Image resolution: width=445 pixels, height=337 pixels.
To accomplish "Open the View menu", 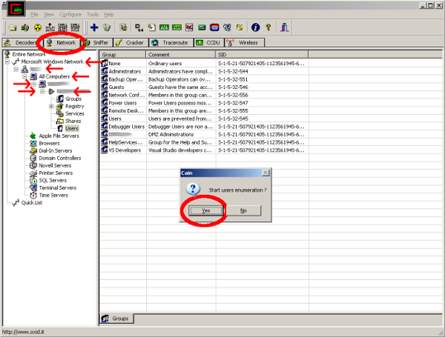I will tap(49, 15).
